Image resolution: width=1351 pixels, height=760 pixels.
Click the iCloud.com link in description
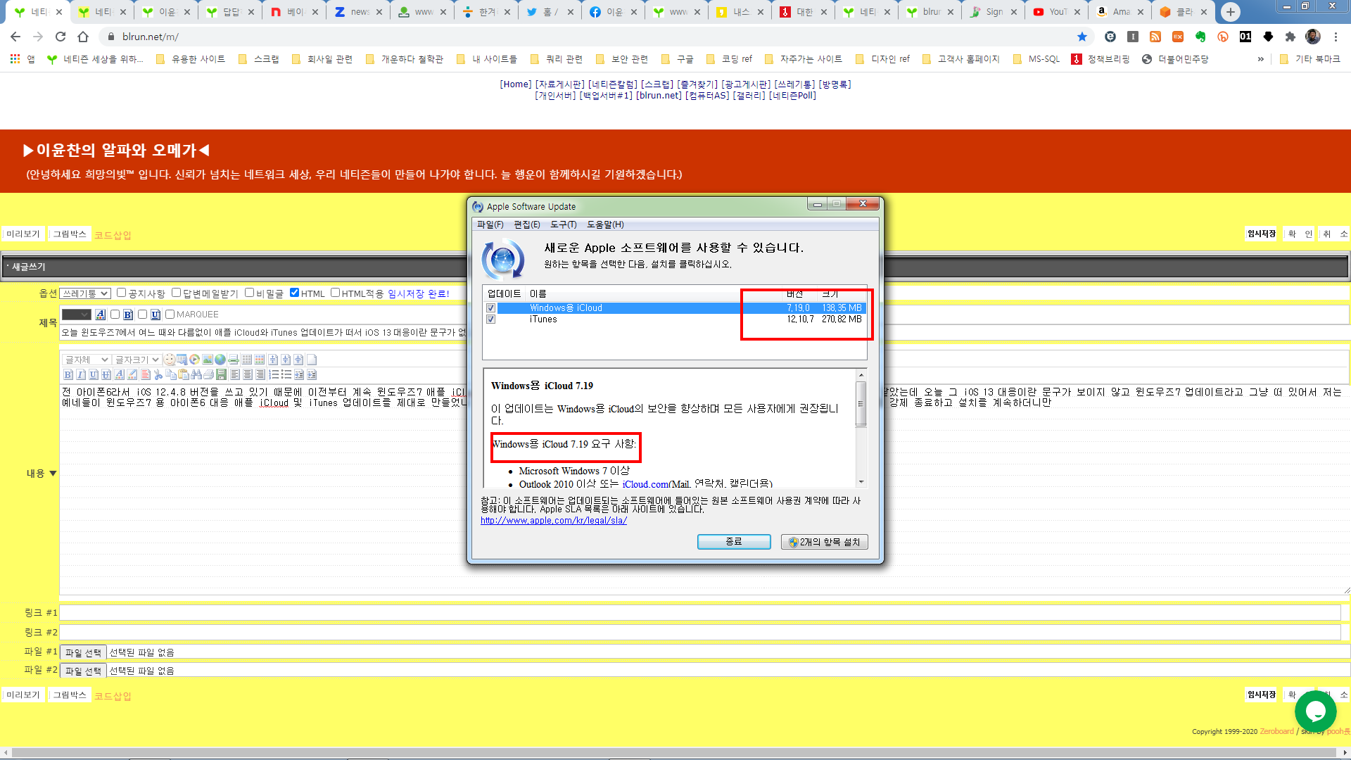pos(645,484)
